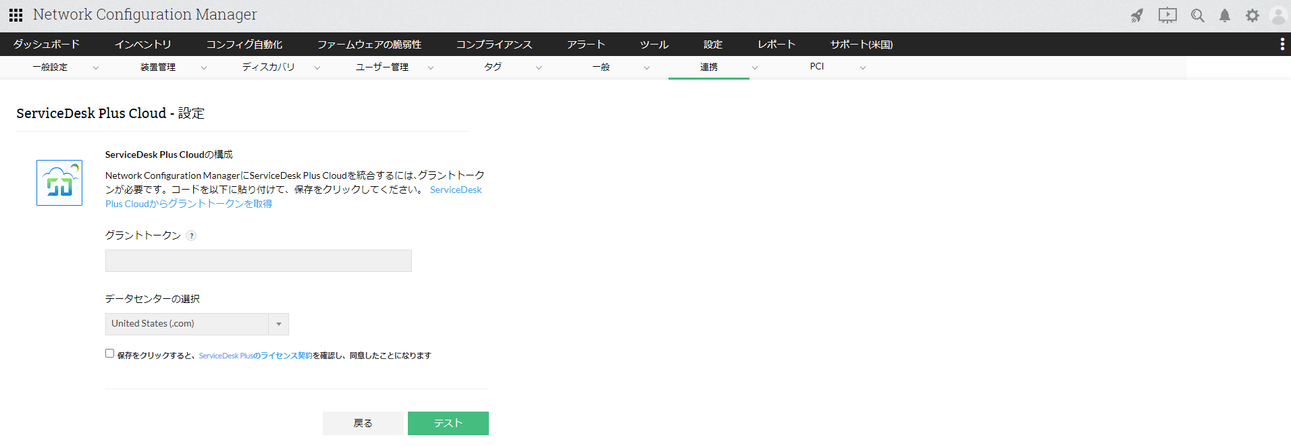Expand the 一般 submenu chevron
The image size is (1291, 446).
[x=647, y=67]
